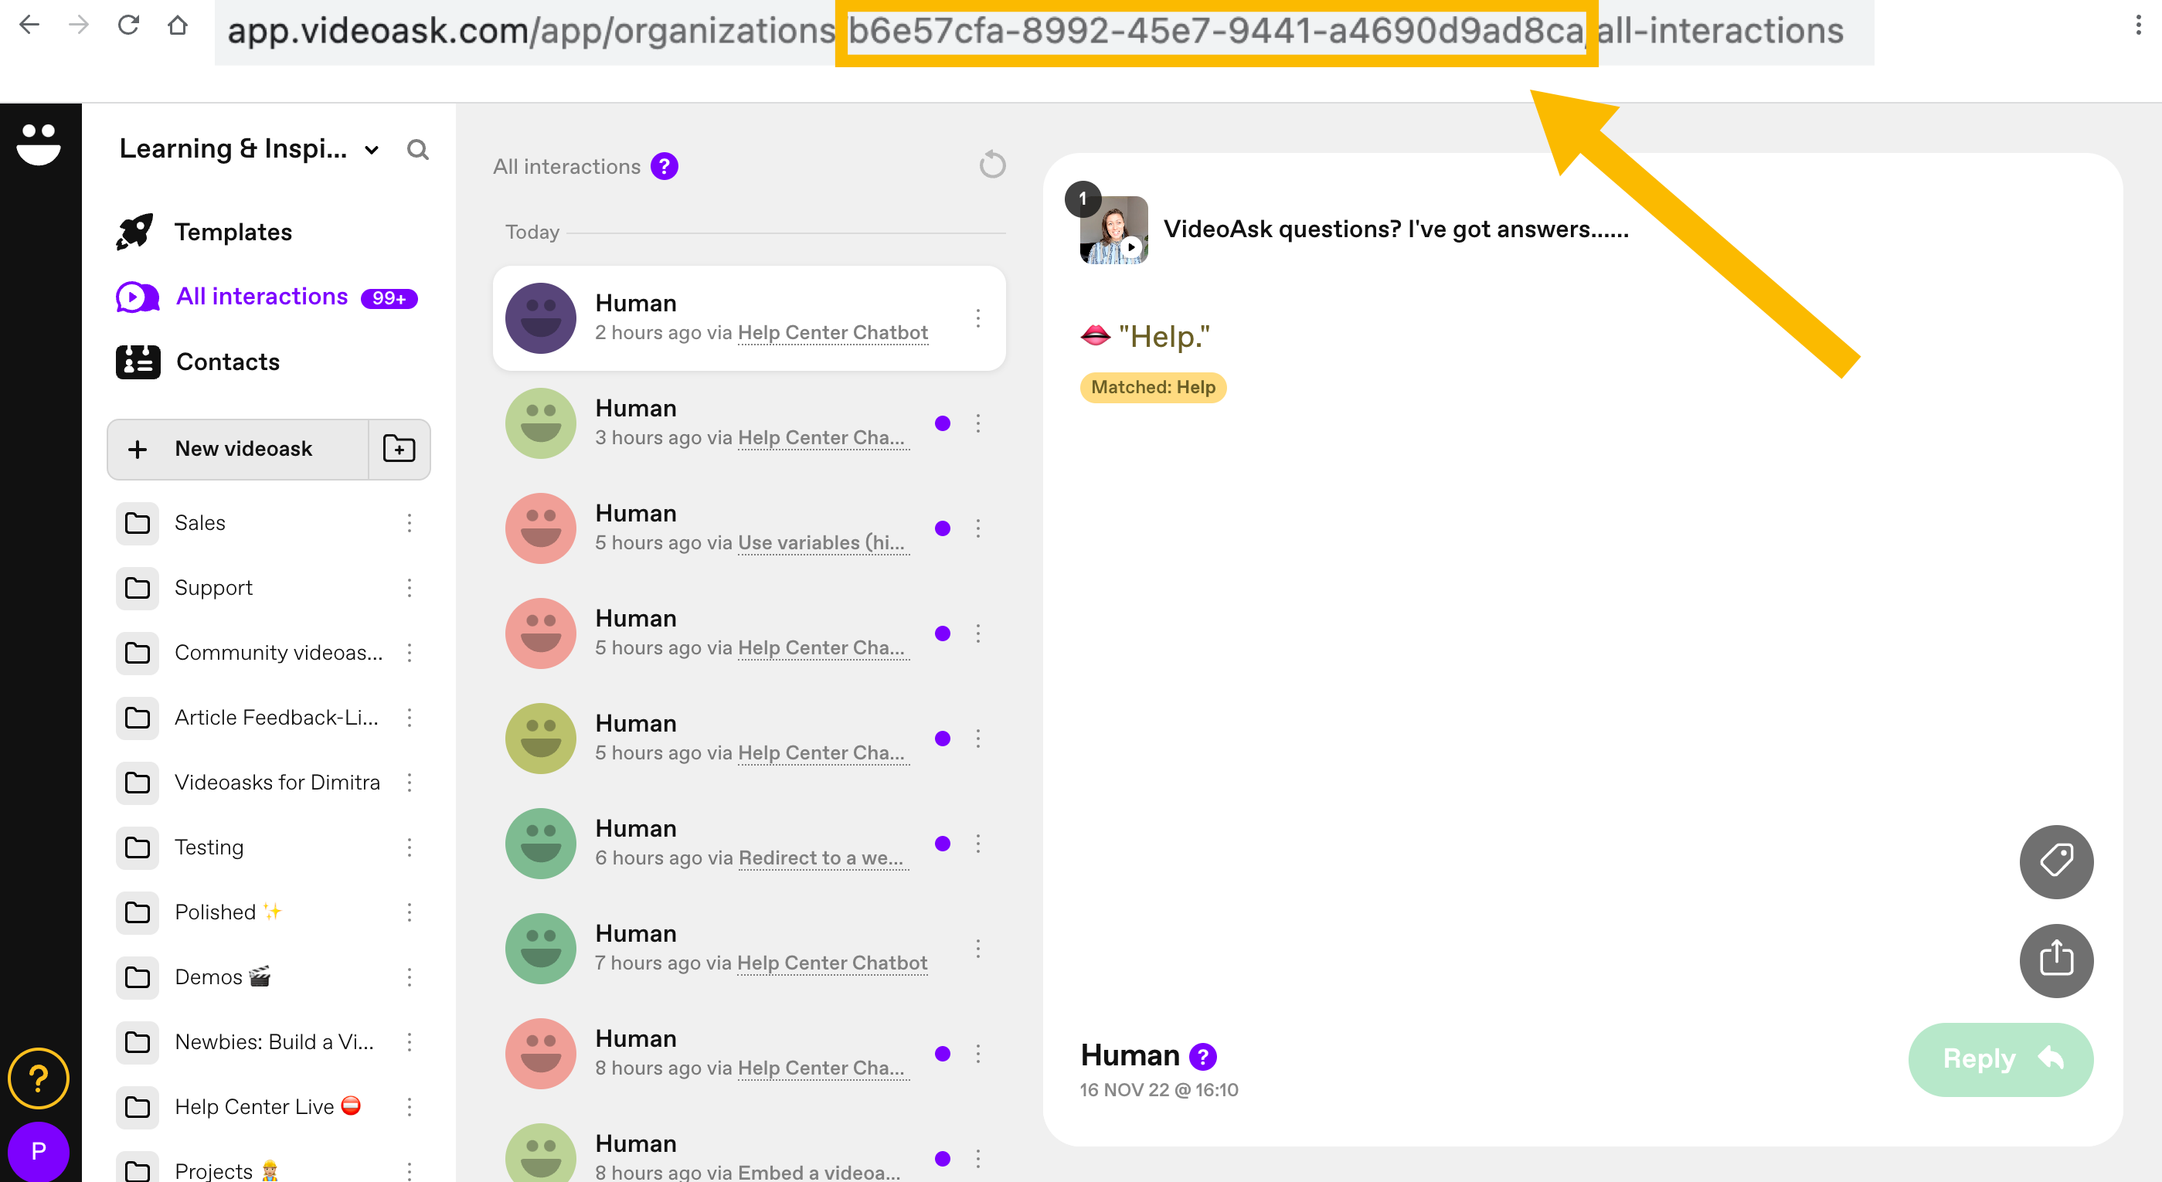
Task: Click the VideoAsk smiley logo
Action: click(x=39, y=144)
